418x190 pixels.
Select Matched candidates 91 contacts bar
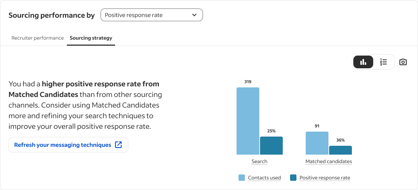pos(317,143)
